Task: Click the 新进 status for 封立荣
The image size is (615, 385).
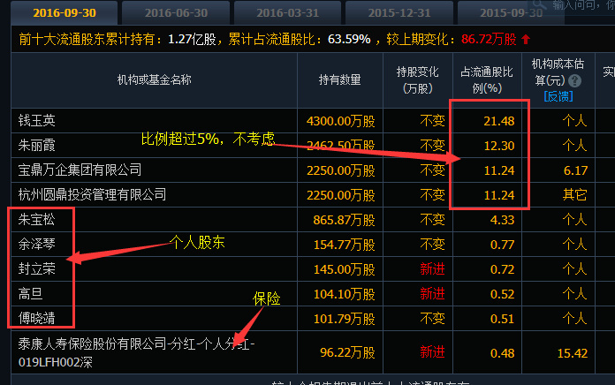Action: tap(432, 268)
